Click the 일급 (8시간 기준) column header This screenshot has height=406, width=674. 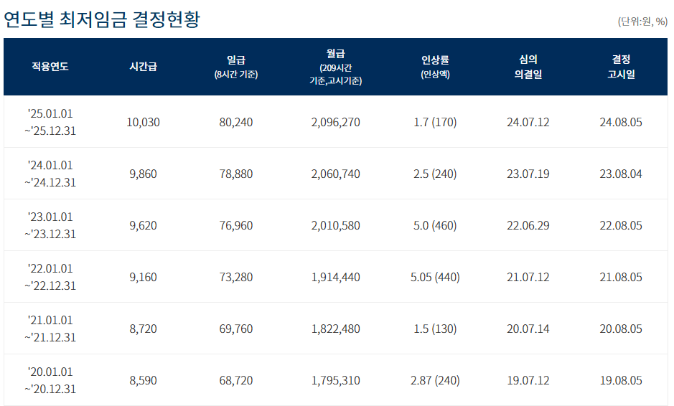pyautogui.click(x=236, y=67)
